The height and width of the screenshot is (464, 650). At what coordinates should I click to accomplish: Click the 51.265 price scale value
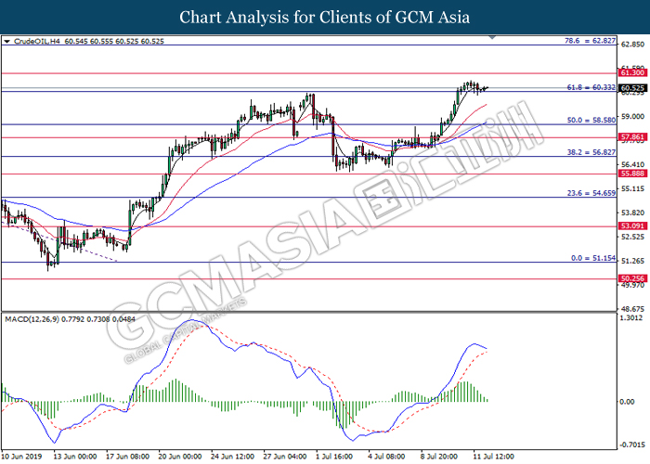click(633, 261)
